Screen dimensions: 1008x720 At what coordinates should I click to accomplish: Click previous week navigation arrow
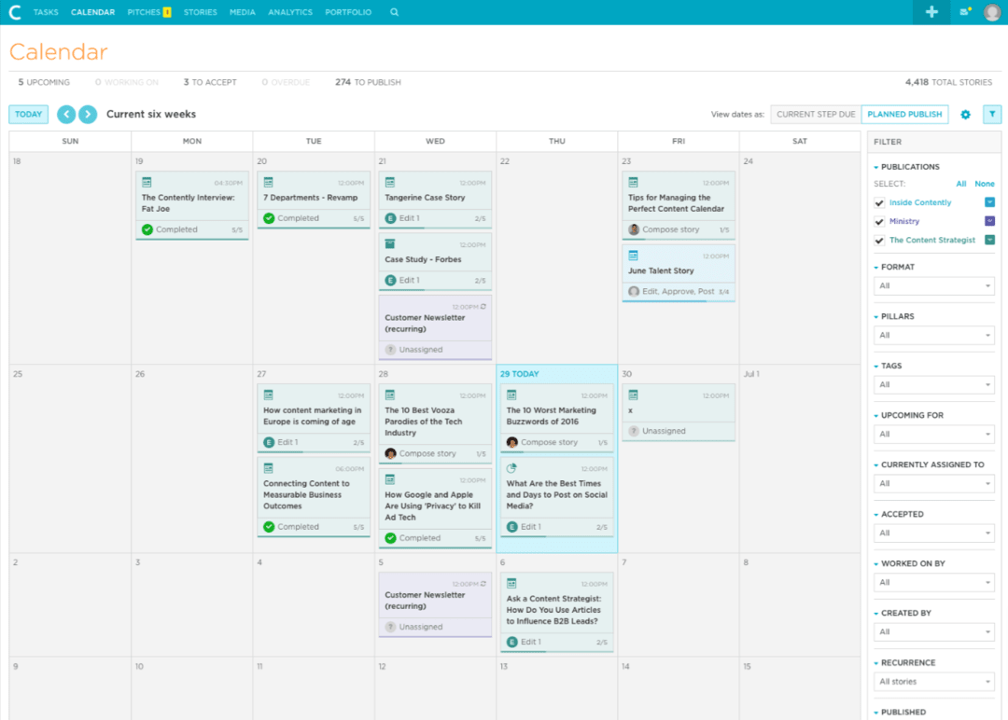[65, 114]
